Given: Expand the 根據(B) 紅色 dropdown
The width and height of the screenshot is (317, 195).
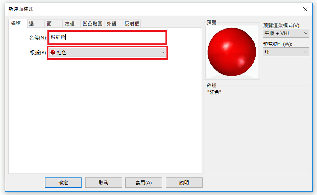Looking at the screenshot, I should click(x=107, y=53).
